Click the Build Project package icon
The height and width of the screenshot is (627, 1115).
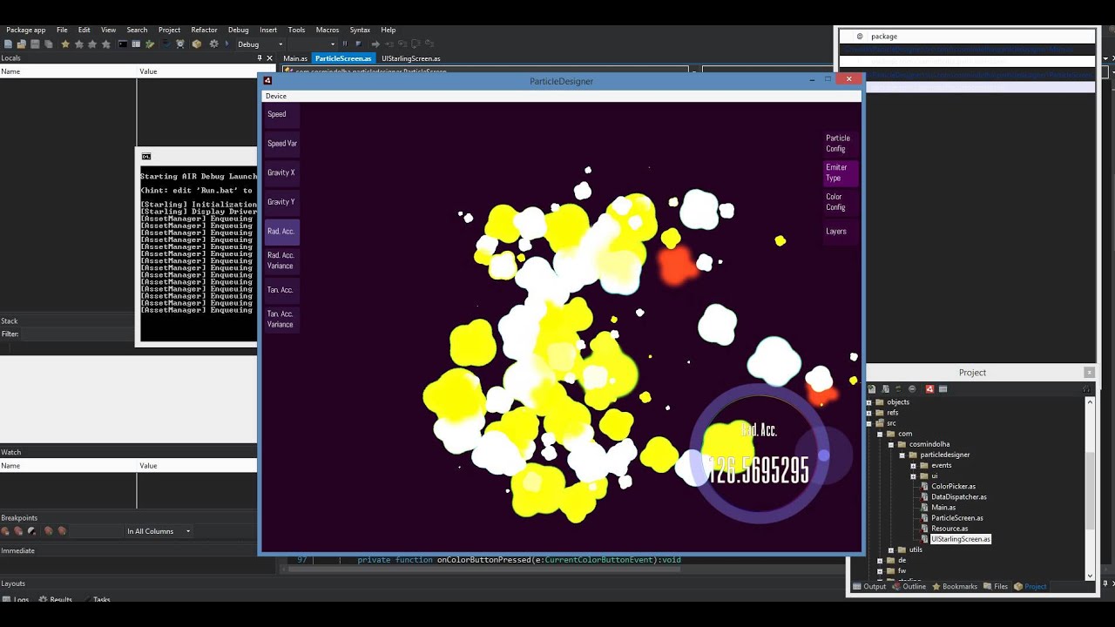(197, 44)
